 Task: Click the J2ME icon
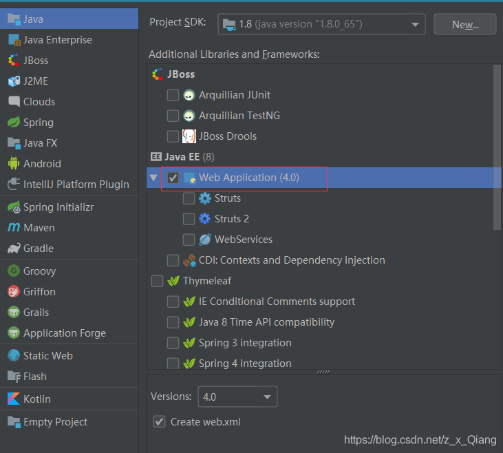click(x=14, y=81)
